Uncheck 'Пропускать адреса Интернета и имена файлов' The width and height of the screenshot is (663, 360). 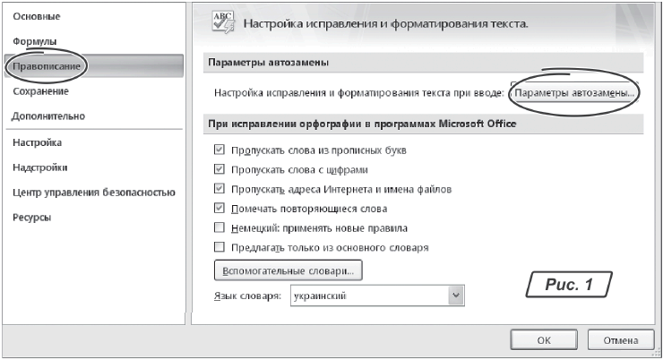point(220,189)
